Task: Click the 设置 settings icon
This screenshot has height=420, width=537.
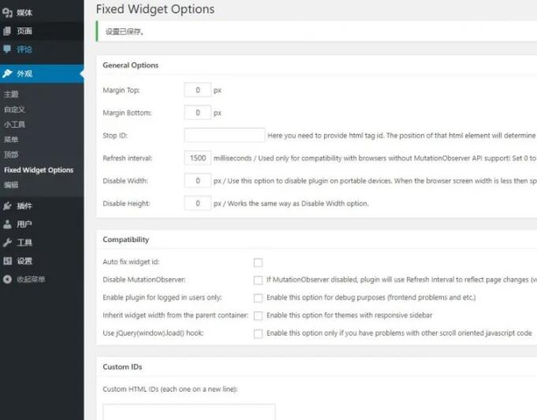Action: (x=7, y=261)
